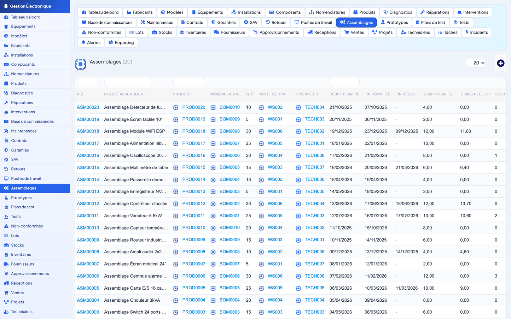Viewport: 511px width, 319px height.
Task: Click the Composants keyboard icon in sidebar
Action: click(6, 65)
